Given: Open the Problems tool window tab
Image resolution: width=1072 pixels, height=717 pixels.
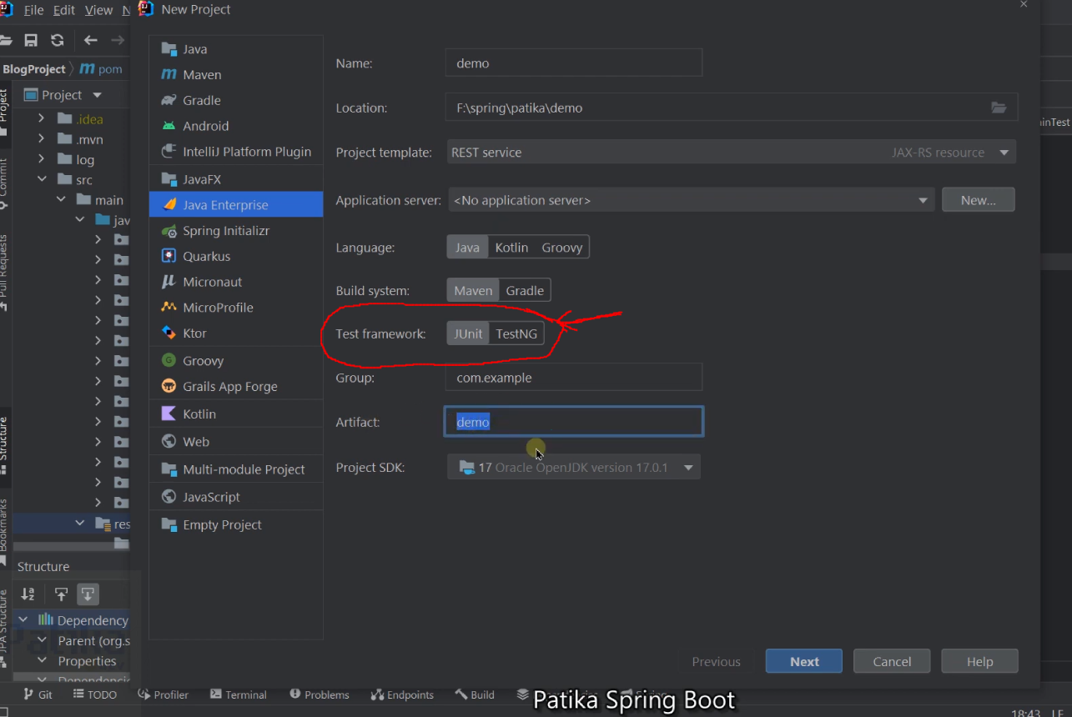Looking at the screenshot, I should [320, 694].
